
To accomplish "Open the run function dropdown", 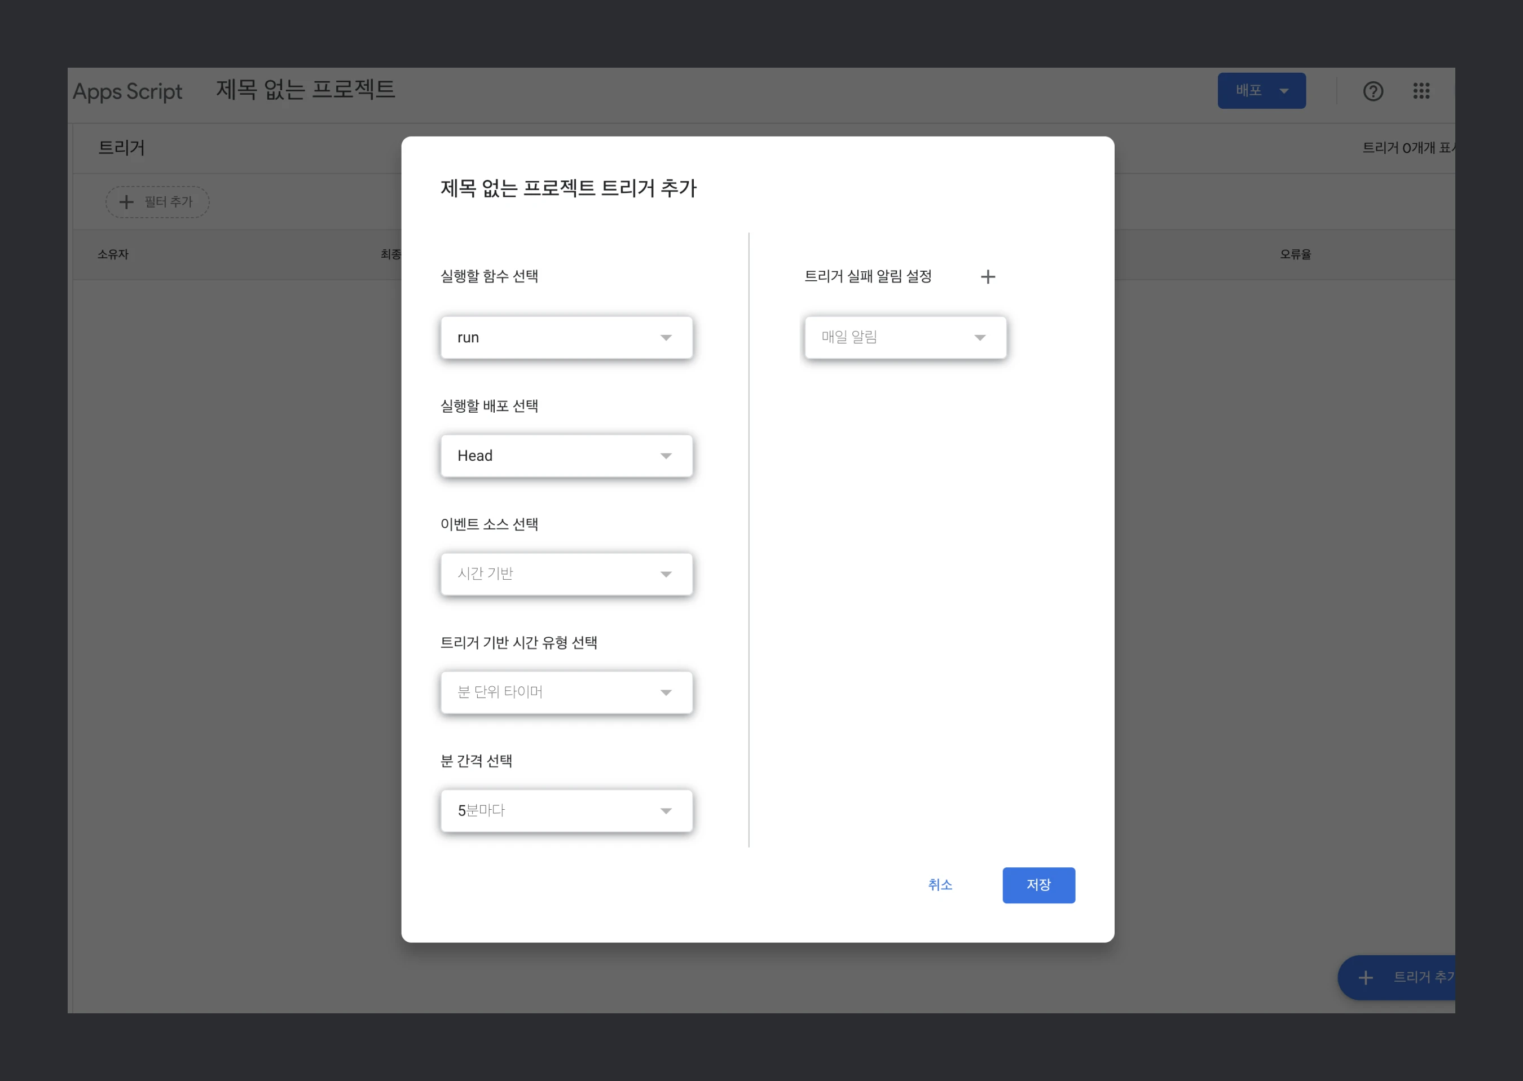I will pos(566,337).
